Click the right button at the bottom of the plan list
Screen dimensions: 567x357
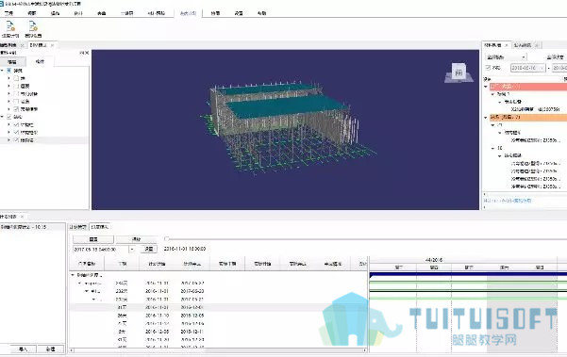point(51,349)
